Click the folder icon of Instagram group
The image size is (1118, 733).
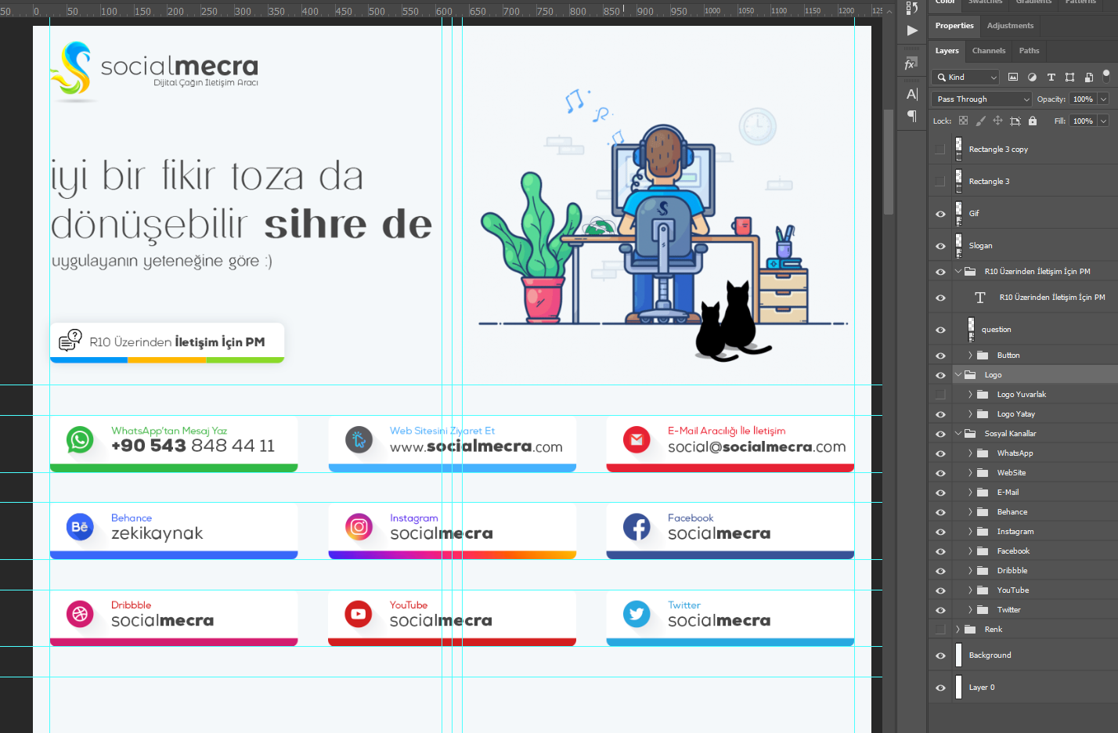pyautogui.click(x=983, y=532)
